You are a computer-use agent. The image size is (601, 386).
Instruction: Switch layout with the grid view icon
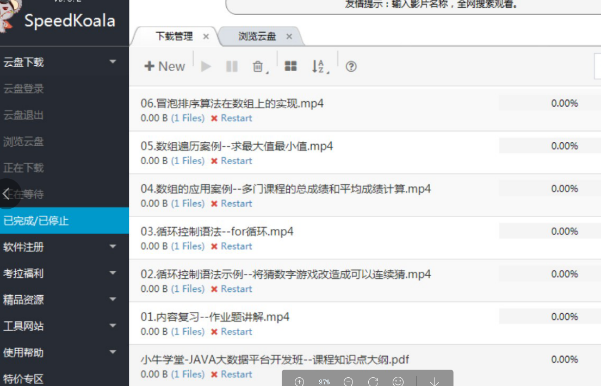pyautogui.click(x=290, y=66)
